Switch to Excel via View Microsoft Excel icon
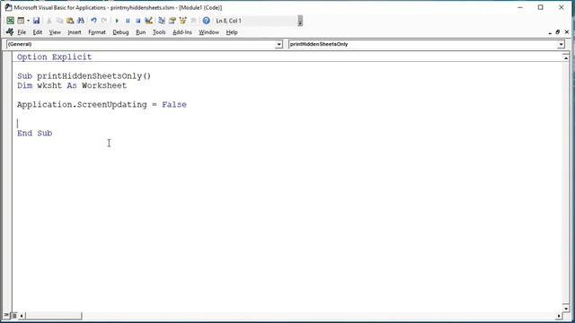The height and width of the screenshot is (323, 575). point(10,21)
